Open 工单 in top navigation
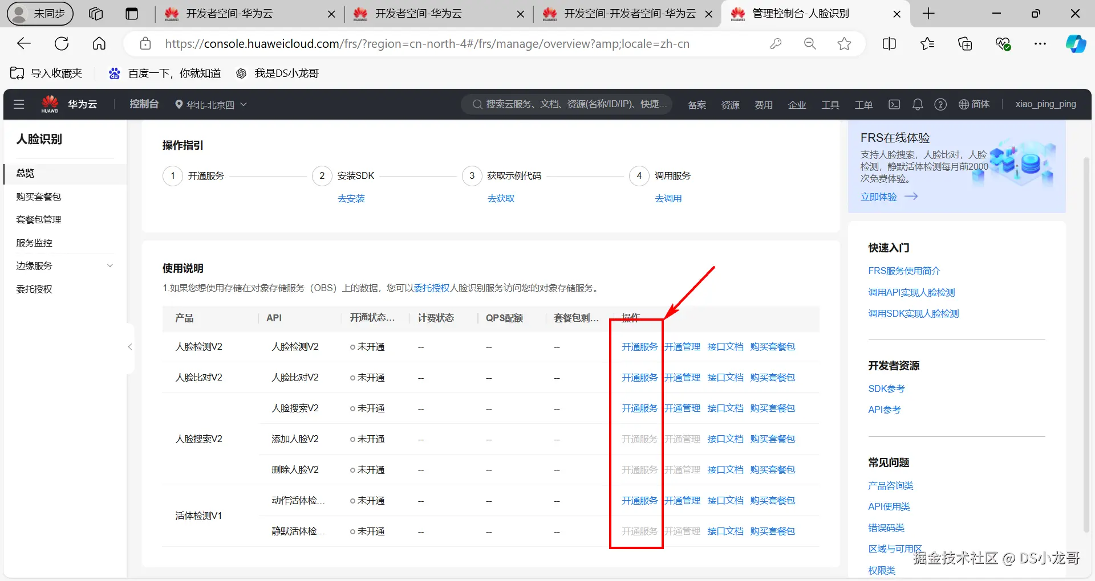Viewport: 1095px width, 581px height. pos(863,105)
